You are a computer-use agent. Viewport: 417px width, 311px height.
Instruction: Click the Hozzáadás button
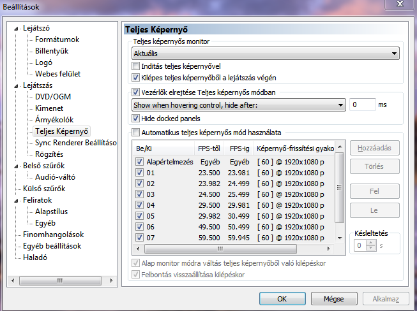pyautogui.click(x=374, y=148)
